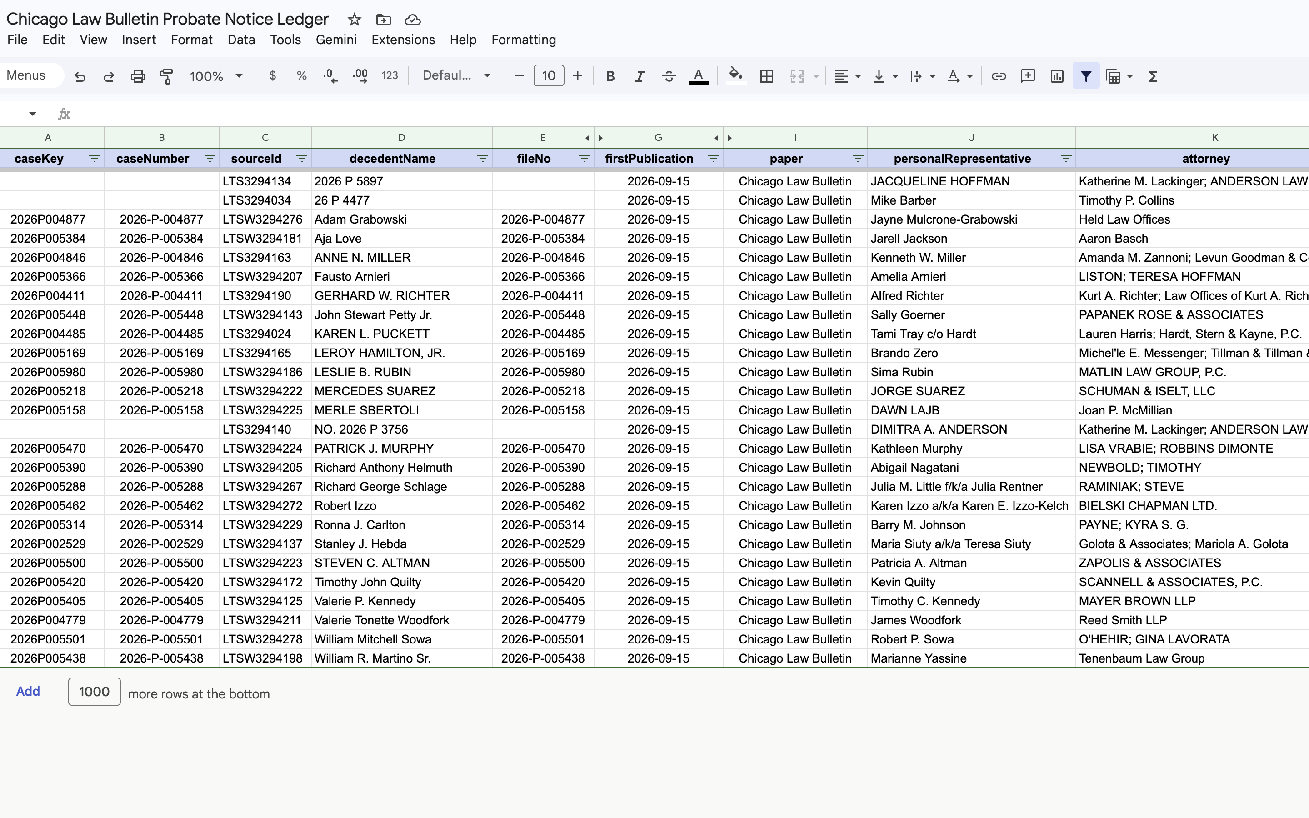Image resolution: width=1309 pixels, height=818 pixels.
Task: Check the cloud save status icon
Action: (413, 20)
